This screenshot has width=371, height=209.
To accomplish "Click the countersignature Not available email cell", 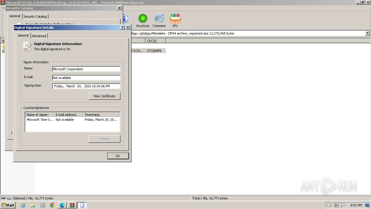I will (x=65, y=120).
